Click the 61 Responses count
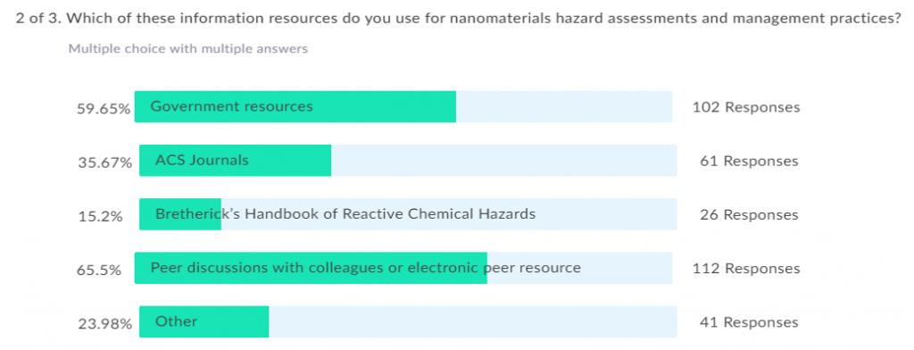Viewport: 914px width, 350px height. (749, 161)
